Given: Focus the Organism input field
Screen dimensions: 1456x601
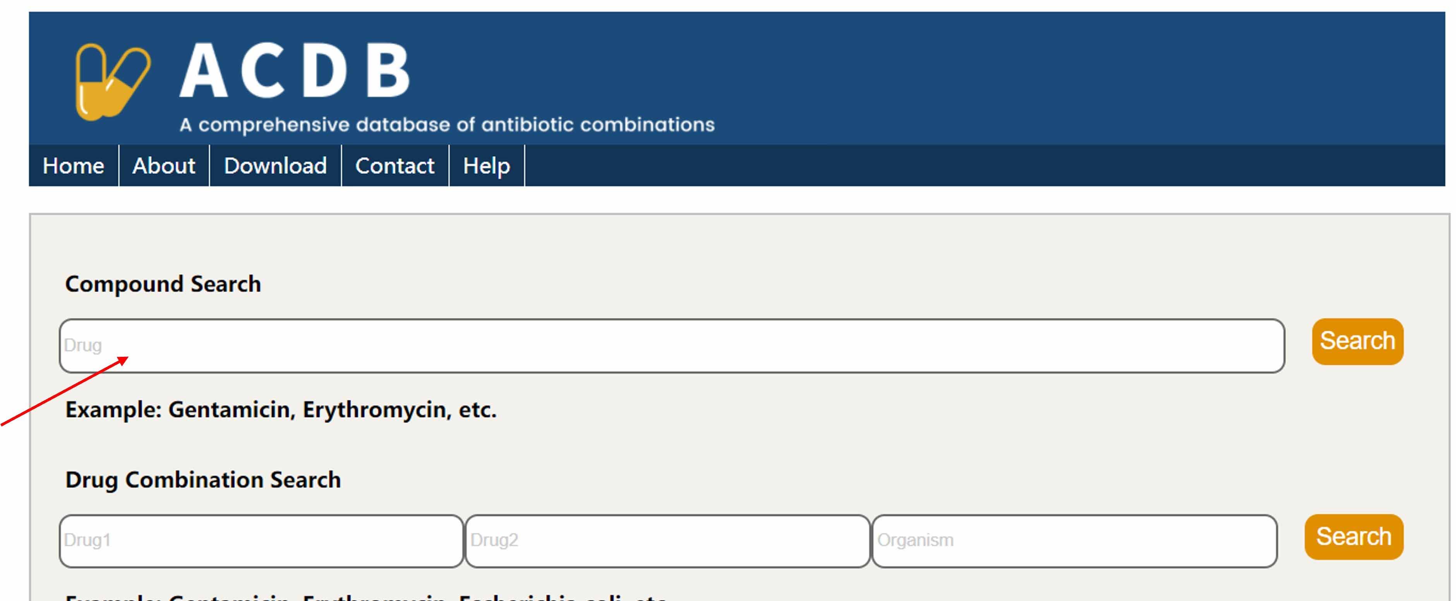Looking at the screenshot, I should (1074, 541).
